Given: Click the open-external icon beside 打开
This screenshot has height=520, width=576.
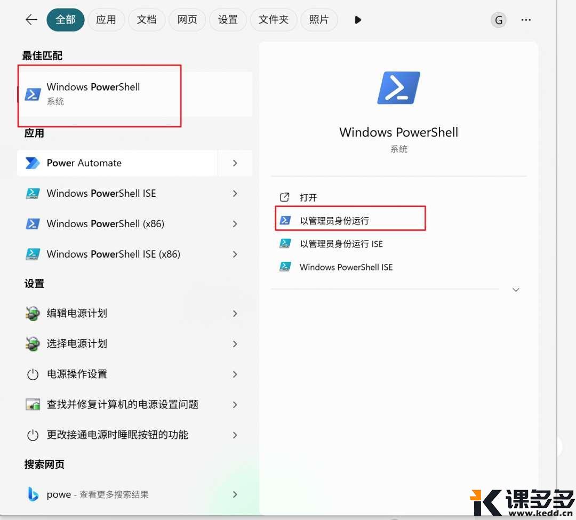Looking at the screenshot, I should (284, 197).
